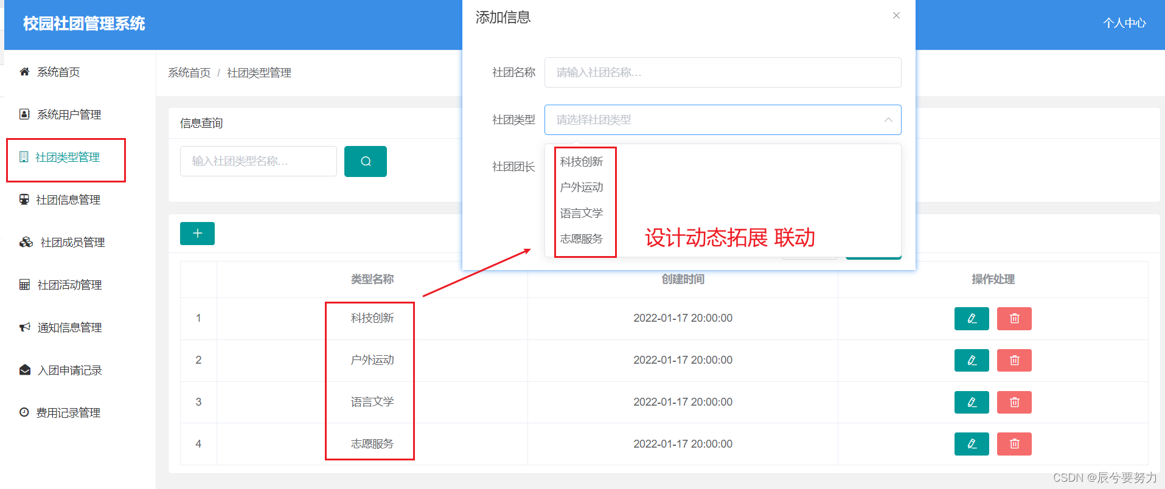Edit the 科技创新 row
1165x489 pixels.
pyautogui.click(x=972, y=319)
